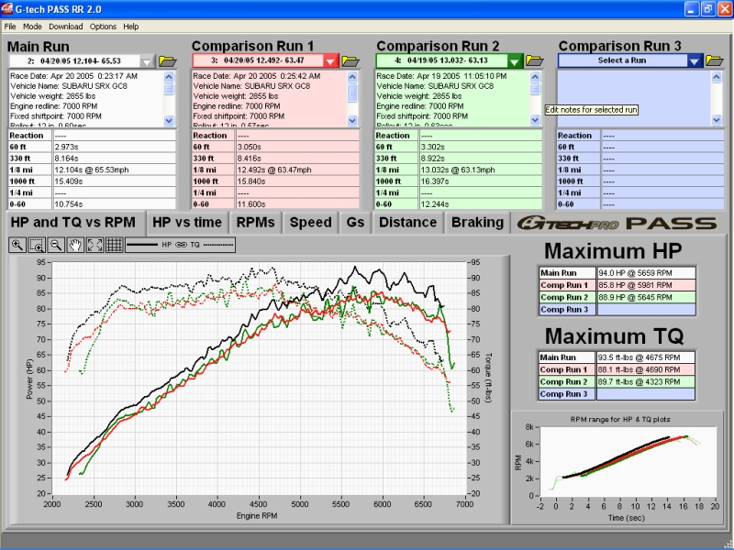The image size is (734, 550).
Task: Toggle the HP and TQ link button
Action: [x=181, y=245]
